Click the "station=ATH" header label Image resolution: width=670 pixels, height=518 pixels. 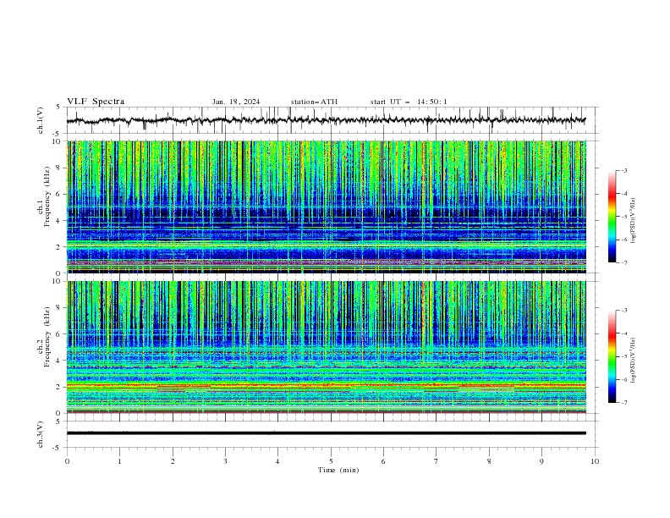[x=314, y=102]
